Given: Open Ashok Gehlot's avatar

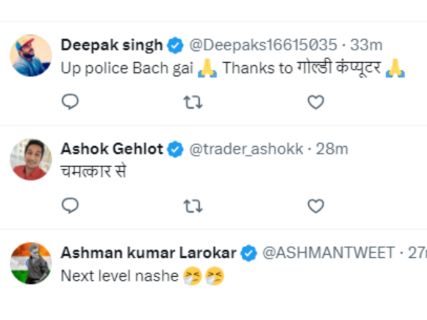Looking at the screenshot, I should (x=31, y=159).
